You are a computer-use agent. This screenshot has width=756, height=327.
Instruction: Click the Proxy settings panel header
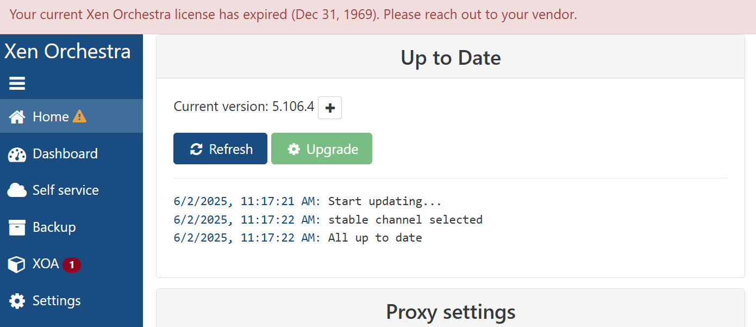coord(451,311)
